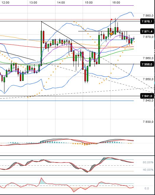155x195 pixels.
Task: Click the 12:00 time axis label
Action: coord(5,2)
